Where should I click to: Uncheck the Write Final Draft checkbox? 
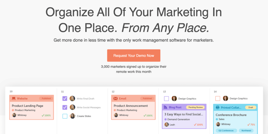pyautogui.click(x=65, y=99)
